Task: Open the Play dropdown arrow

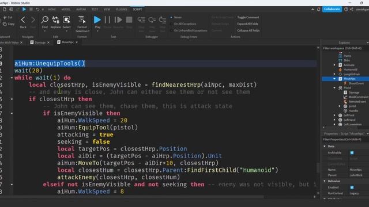Action: (x=97, y=30)
